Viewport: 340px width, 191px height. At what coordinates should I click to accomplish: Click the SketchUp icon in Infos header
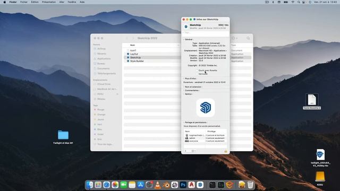186,27
